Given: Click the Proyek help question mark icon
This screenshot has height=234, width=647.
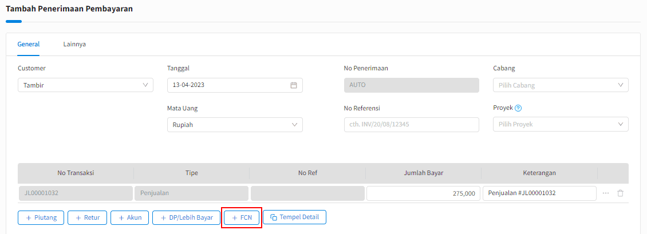Looking at the screenshot, I should click(518, 108).
